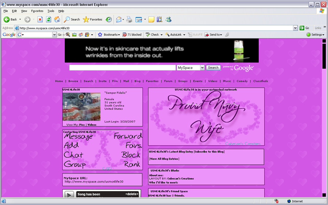
Task: Expand the Bookmarks dropdown
Action: point(119,35)
